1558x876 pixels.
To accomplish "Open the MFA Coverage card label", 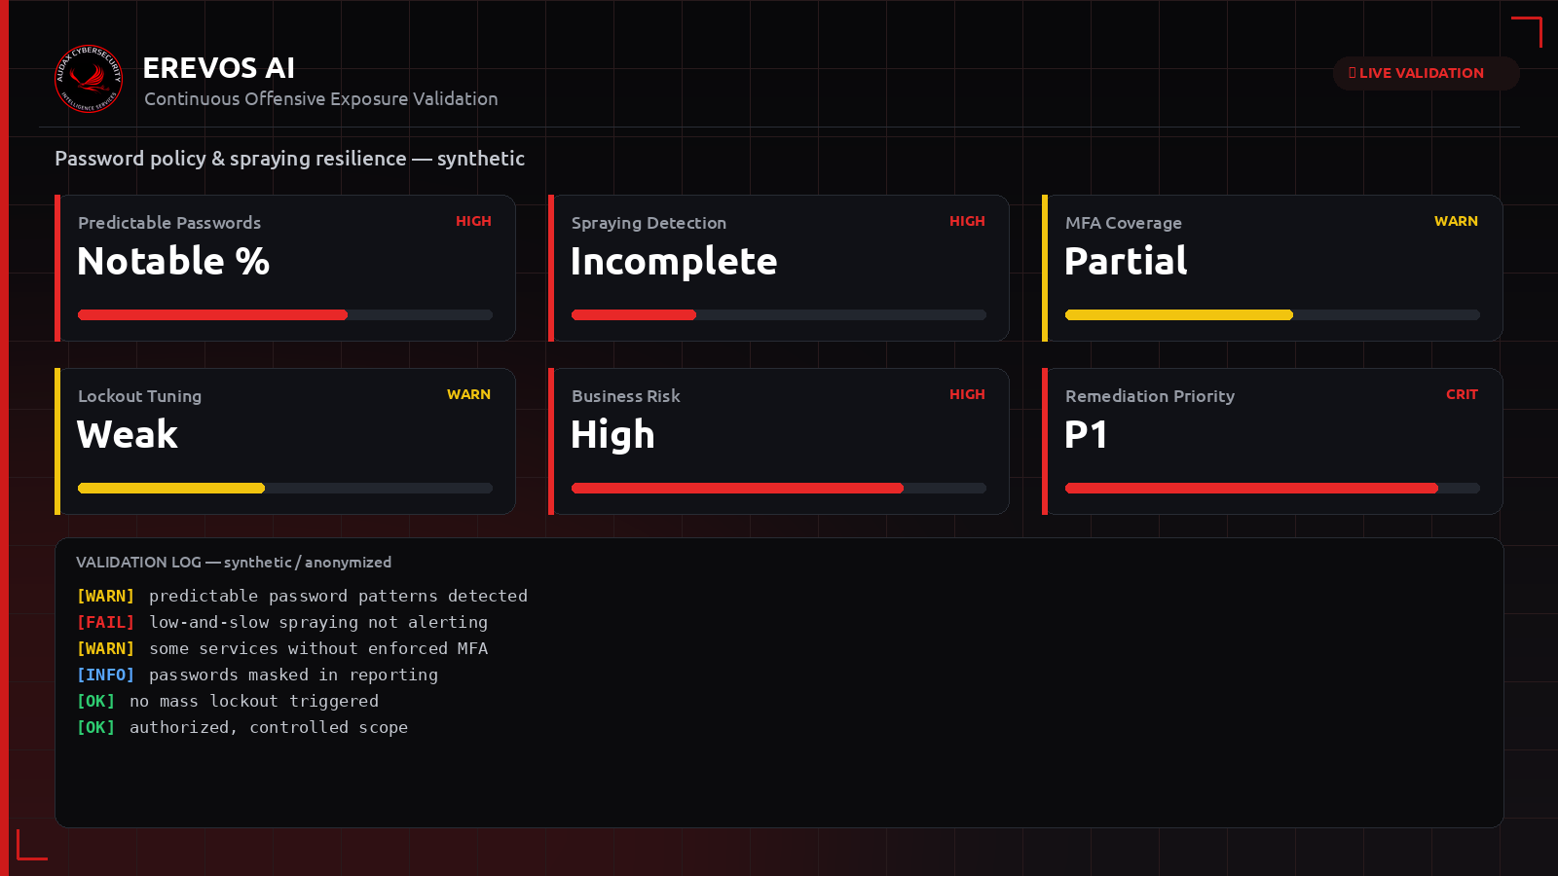I will 1124,223.
